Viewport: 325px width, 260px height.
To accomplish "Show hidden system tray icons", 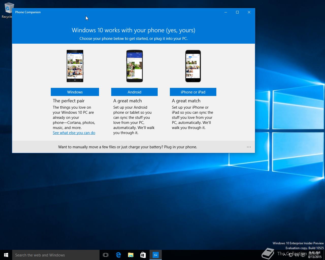I will click(x=285, y=255).
